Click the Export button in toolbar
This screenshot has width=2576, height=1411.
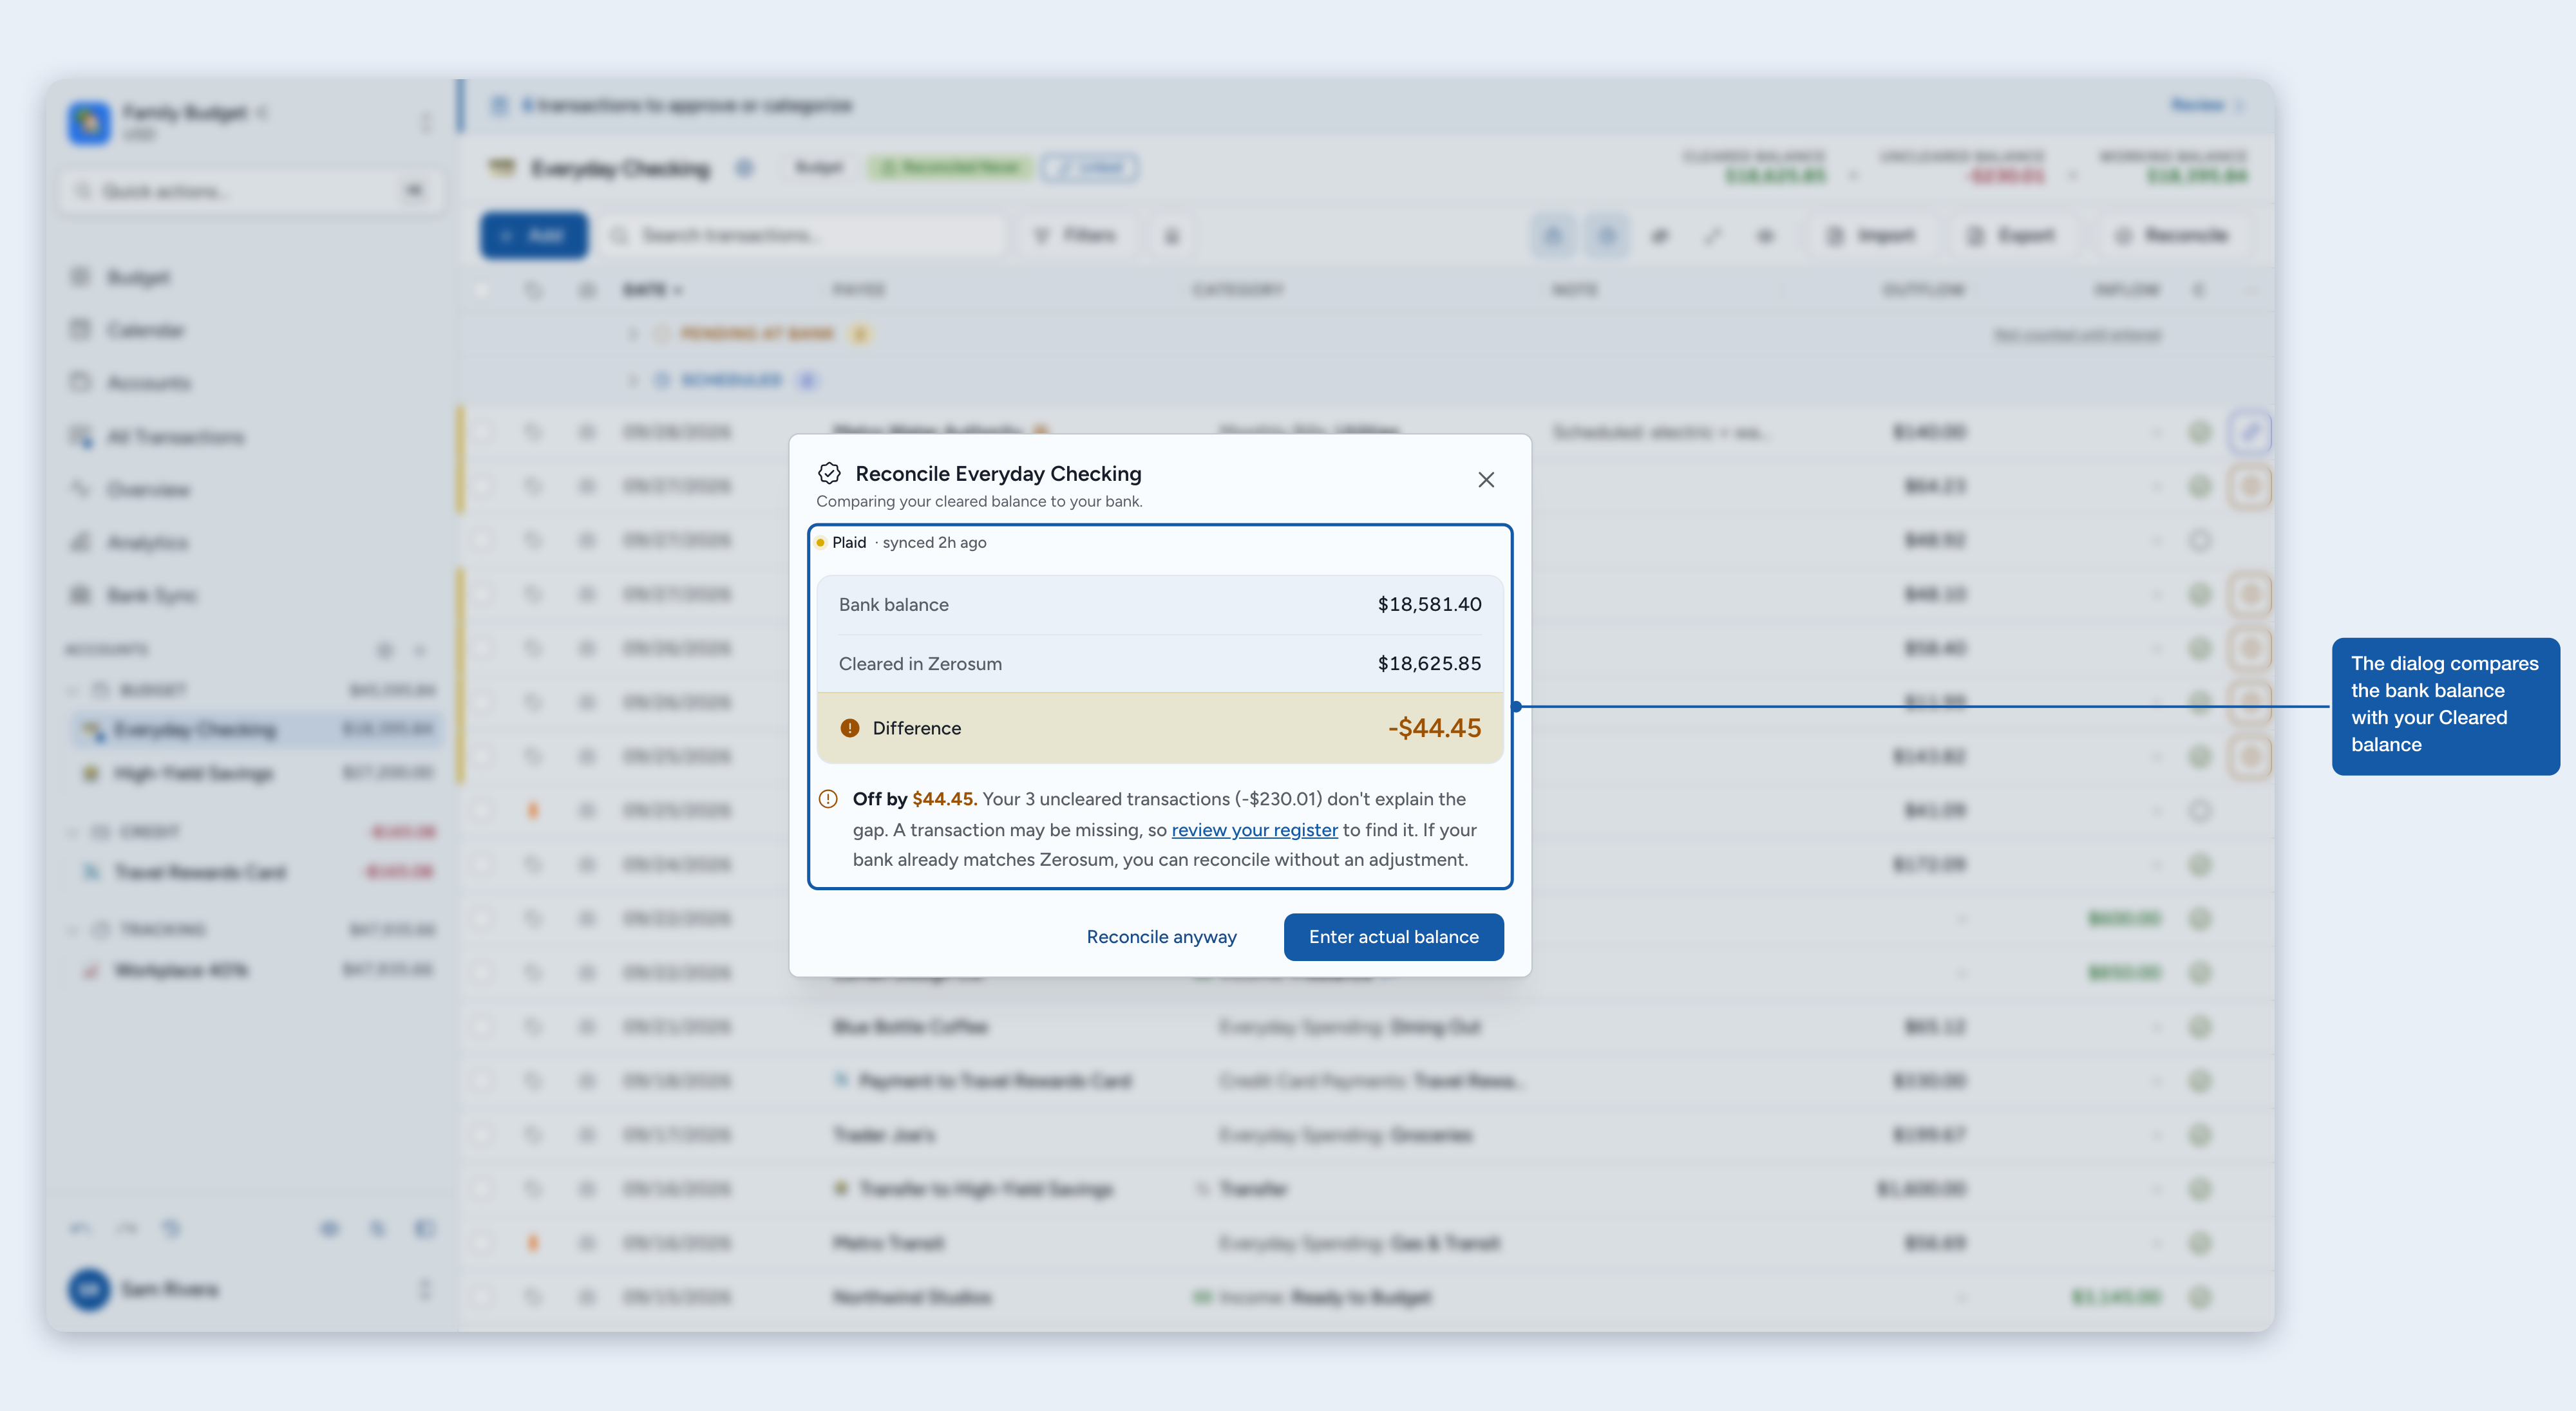(2011, 235)
